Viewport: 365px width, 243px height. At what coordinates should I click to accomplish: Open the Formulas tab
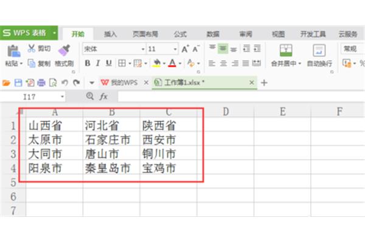tap(180, 34)
